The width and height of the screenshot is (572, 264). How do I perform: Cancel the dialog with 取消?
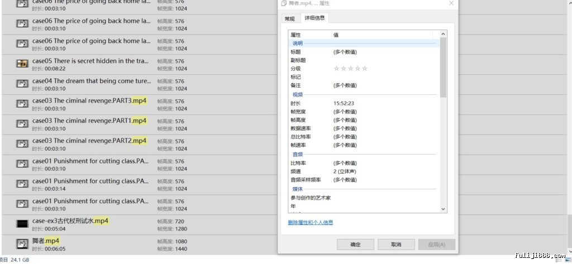pos(396,244)
